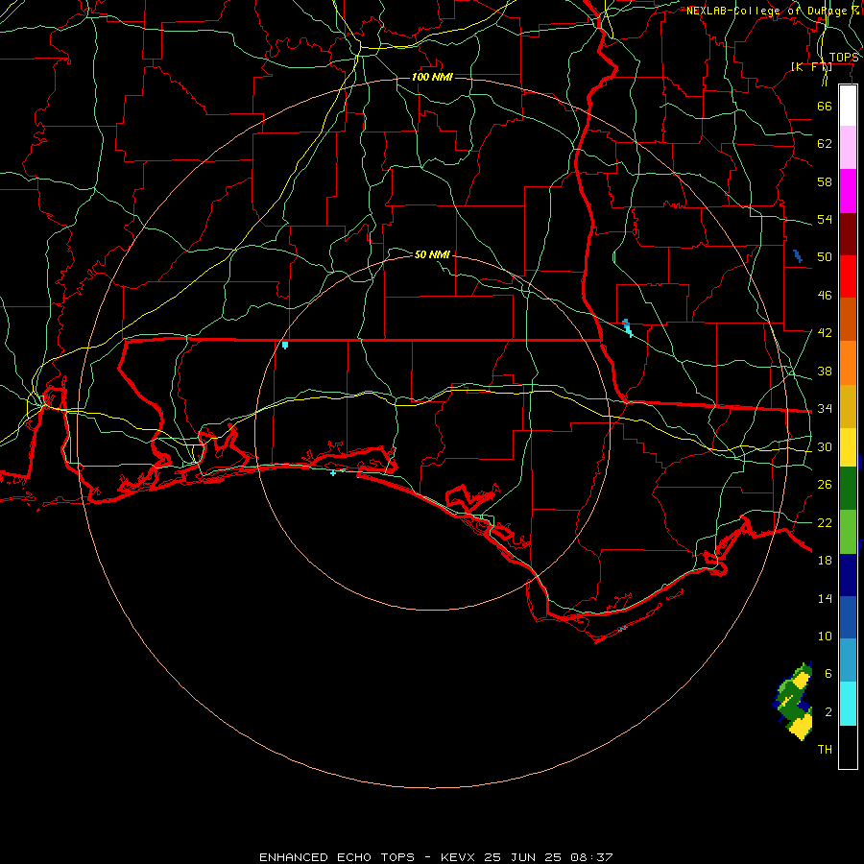Click the '26' legend value
Image resolution: width=864 pixels, height=864 pixels.
(x=825, y=485)
